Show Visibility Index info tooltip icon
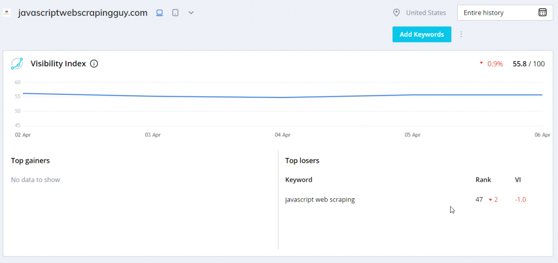The height and width of the screenshot is (263, 558). [94, 64]
